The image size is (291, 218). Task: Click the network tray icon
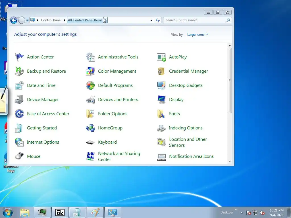(255, 213)
